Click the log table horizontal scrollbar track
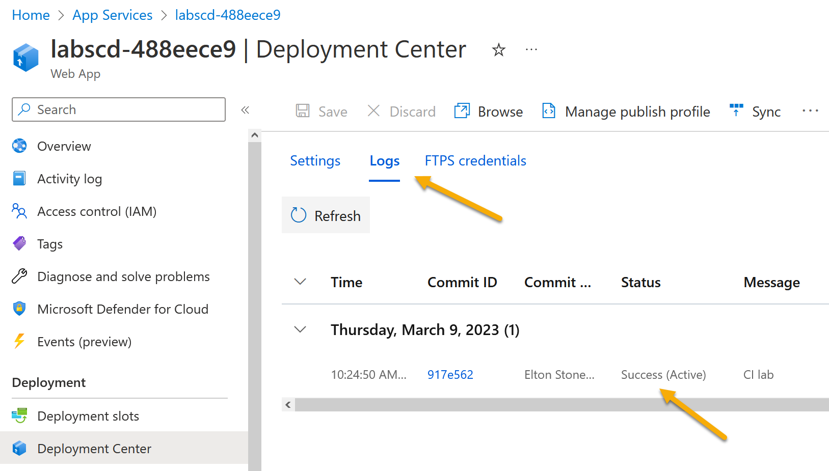Viewport: 829px width, 471px height. pyautogui.click(x=561, y=405)
